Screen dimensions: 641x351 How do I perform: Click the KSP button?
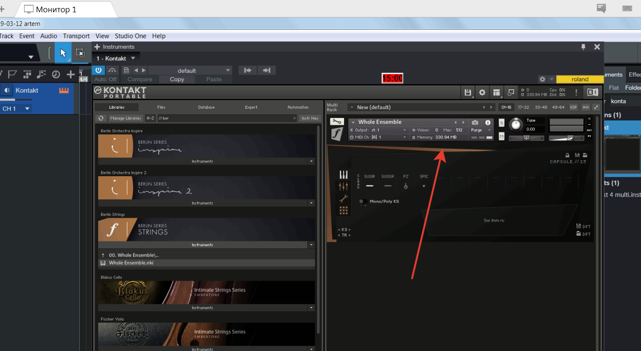pos(574,107)
